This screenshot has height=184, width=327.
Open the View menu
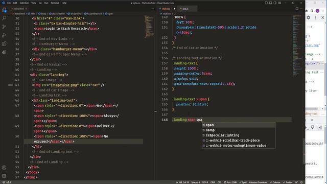pos(34,3)
